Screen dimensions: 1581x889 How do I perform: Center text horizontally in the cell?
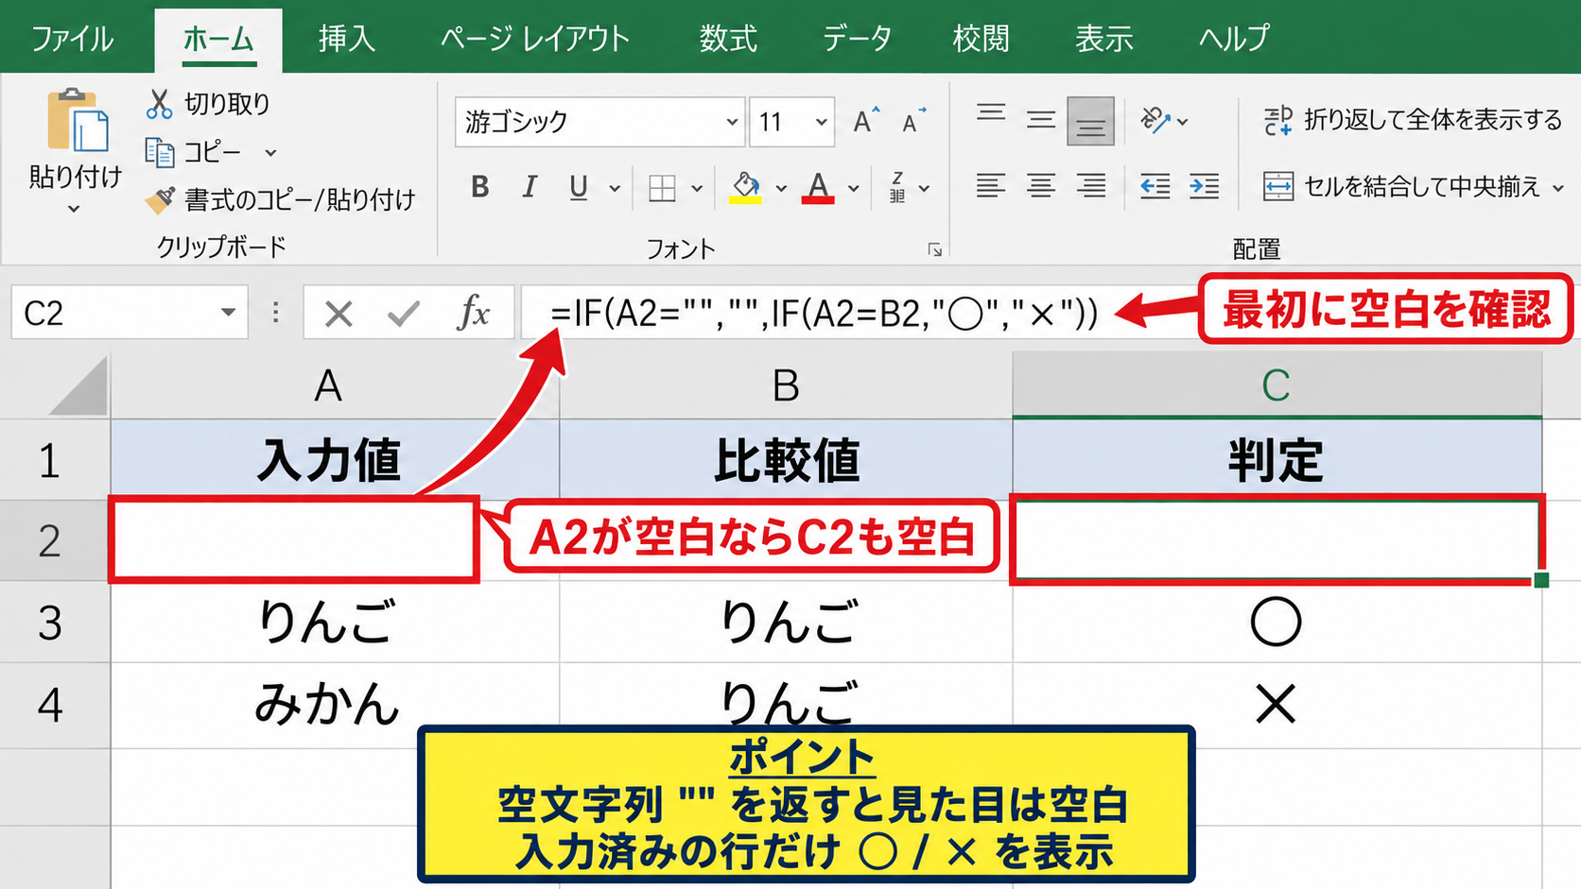pyautogui.click(x=1041, y=186)
